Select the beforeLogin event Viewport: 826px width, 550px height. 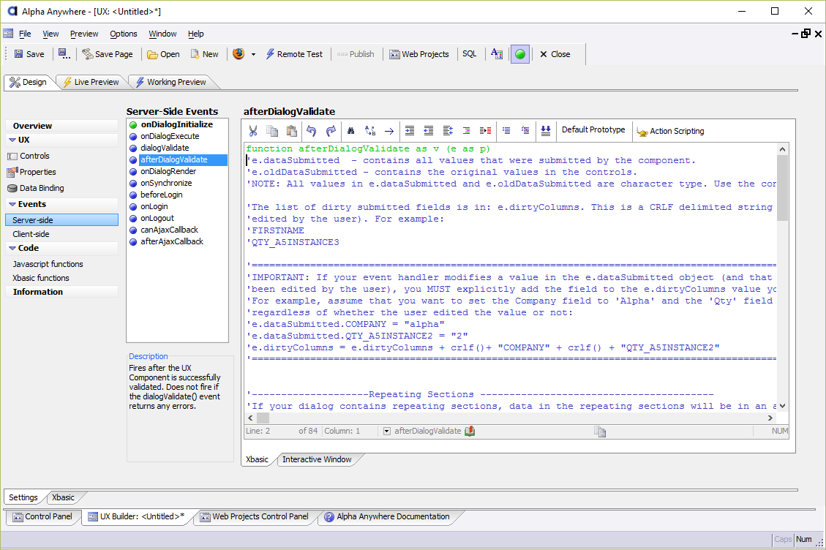[161, 195]
